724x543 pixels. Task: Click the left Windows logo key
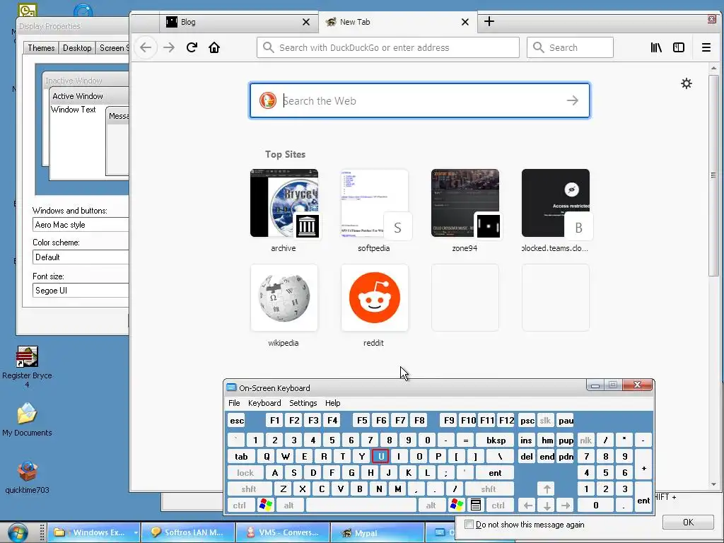(266, 506)
